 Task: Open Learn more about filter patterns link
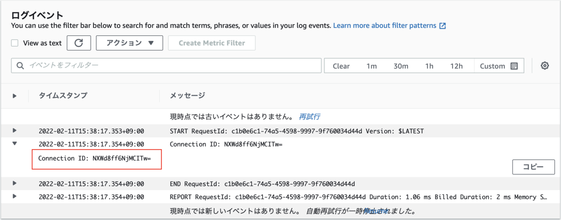click(386, 26)
